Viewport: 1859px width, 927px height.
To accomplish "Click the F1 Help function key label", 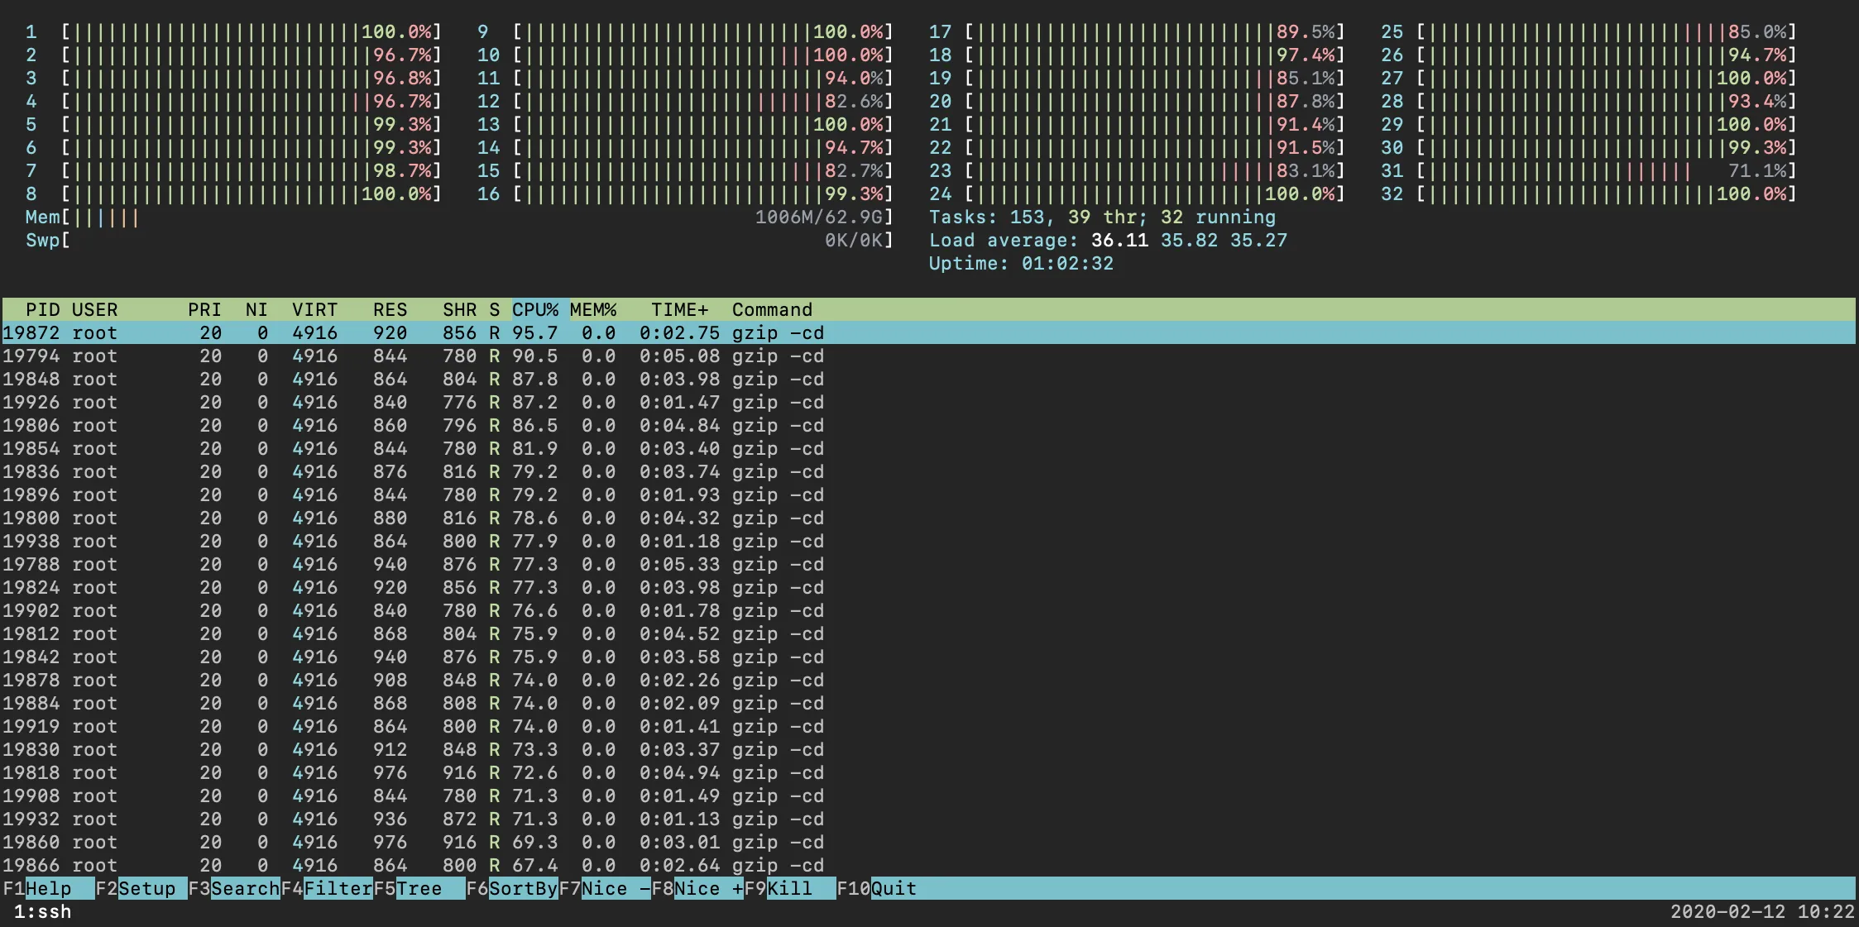I will pos(48,888).
